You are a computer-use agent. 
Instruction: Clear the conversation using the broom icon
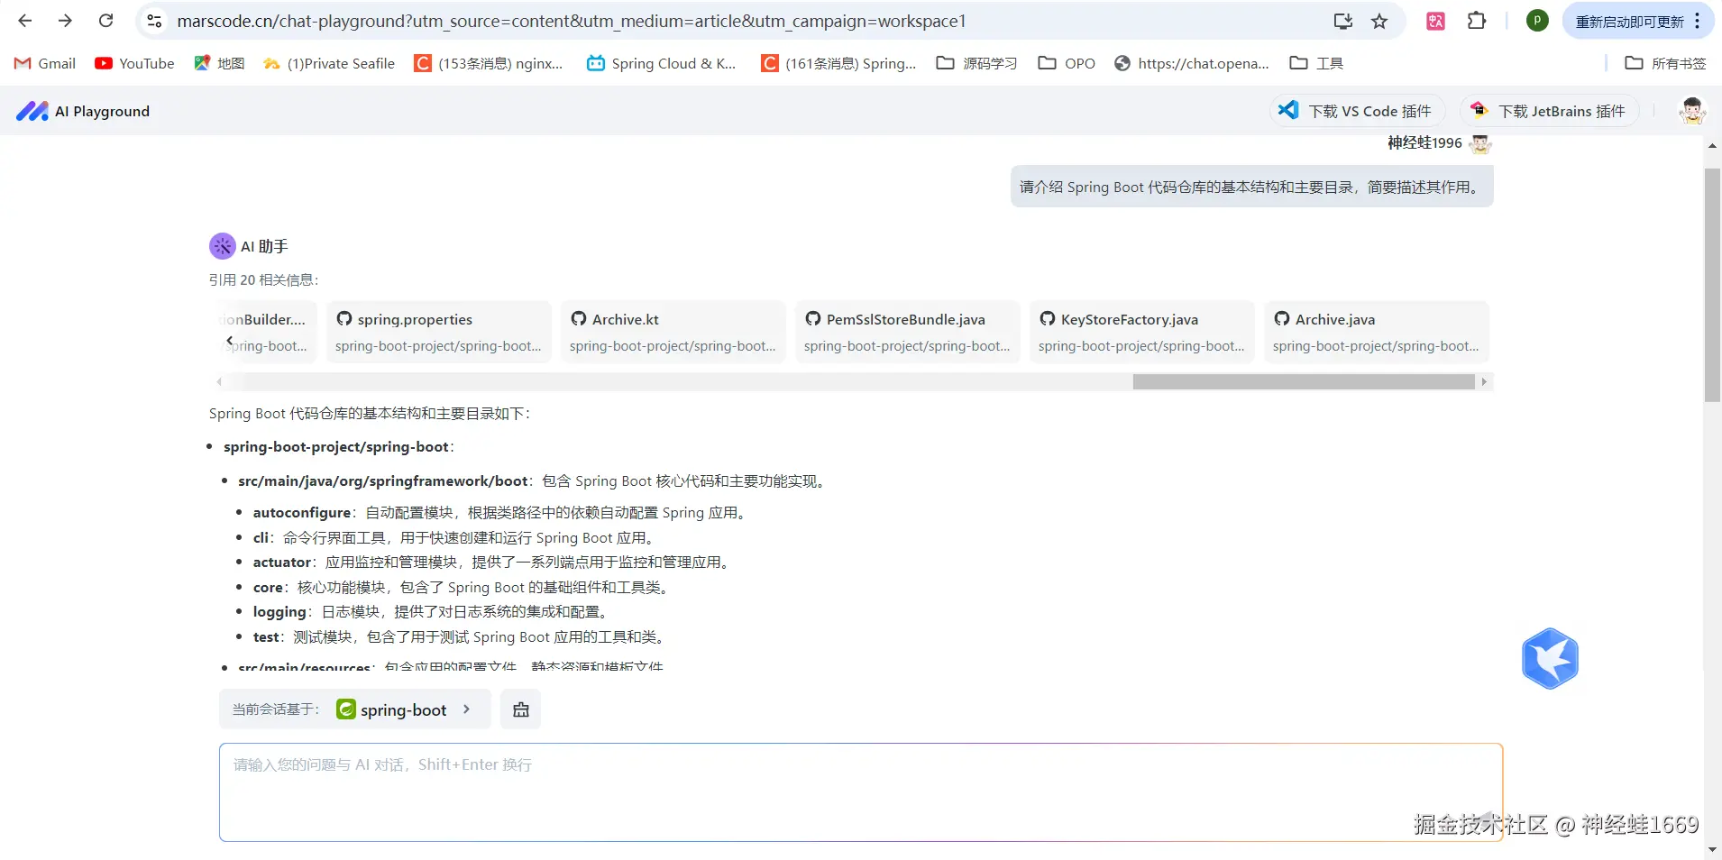[520, 709]
